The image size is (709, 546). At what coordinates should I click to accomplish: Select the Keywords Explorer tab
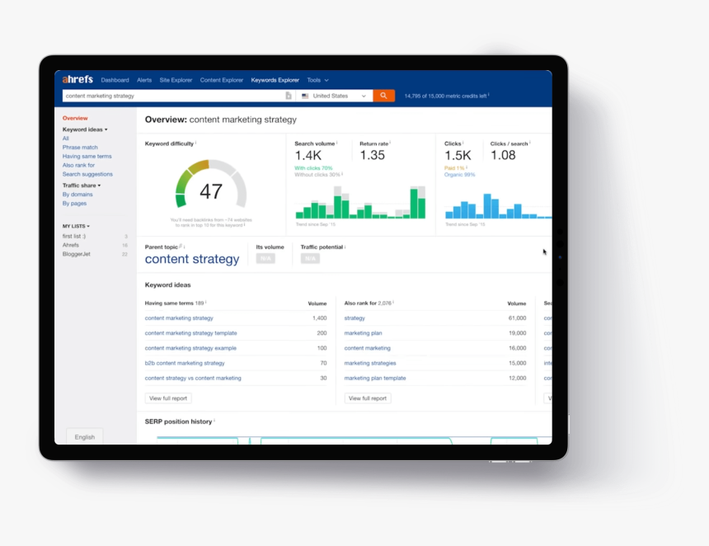275,80
